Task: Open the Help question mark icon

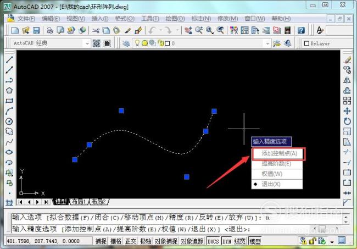Action: 301,30
